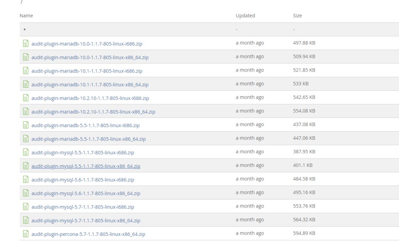
Task: Click file icon beside percona-5.7 x86_64 zip
Action: pos(26,234)
